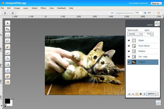Image resolution: width=164 pixels, height=109 pixels.
Task: Open the Feedback menu
Action: pos(61,8)
